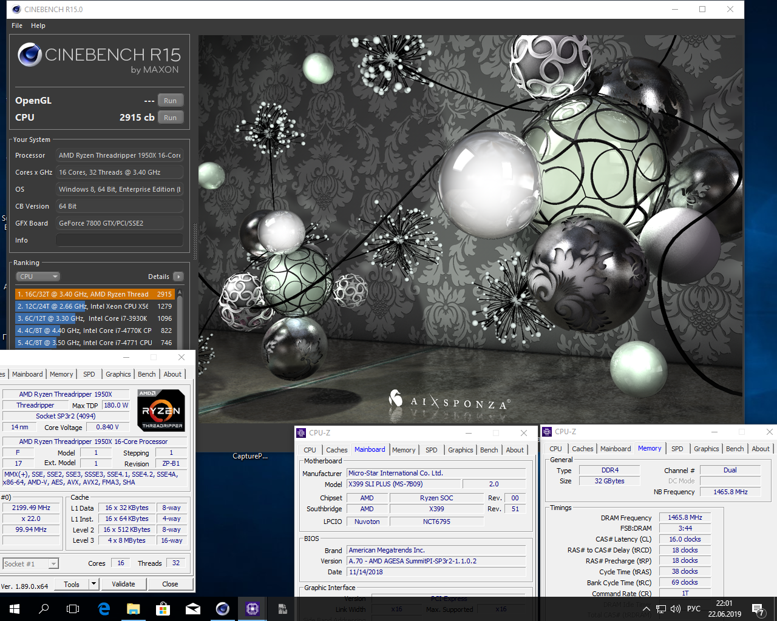The width and height of the screenshot is (777, 621).
Task: Select ranking row Intel Core i7-4770K
Action: point(95,331)
